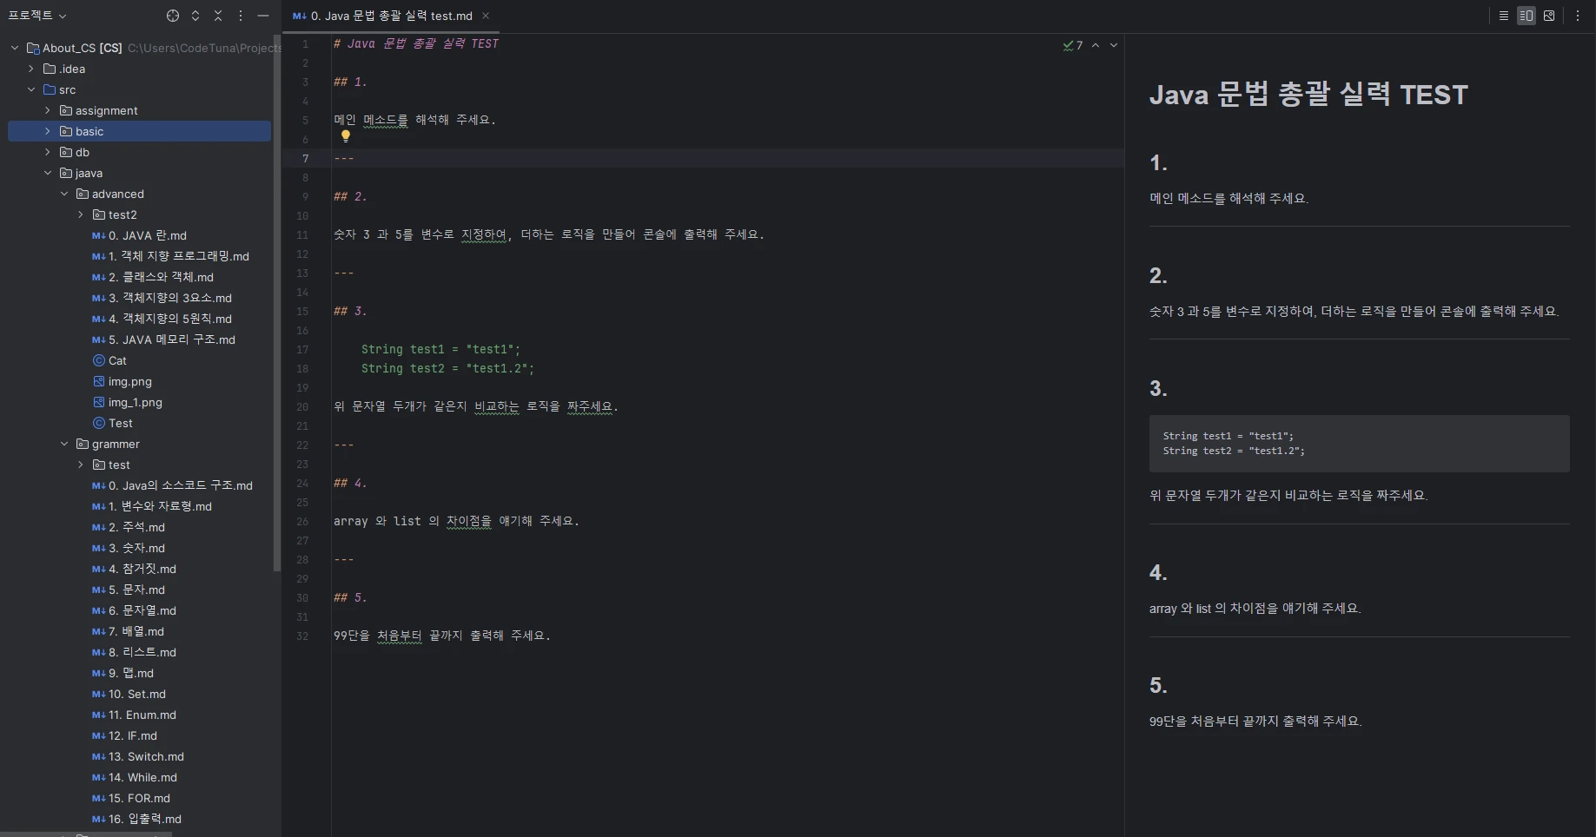
Task: Collapse the grammer folder
Action: click(64, 444)
